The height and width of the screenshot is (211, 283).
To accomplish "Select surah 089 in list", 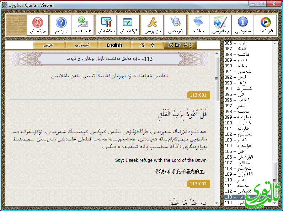I will (x=248, y=60).
